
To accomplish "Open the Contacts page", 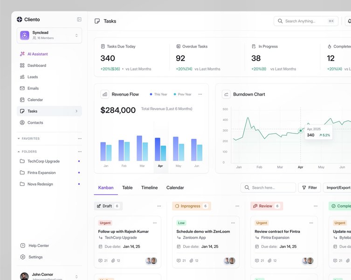I will (x=32, y=123).
